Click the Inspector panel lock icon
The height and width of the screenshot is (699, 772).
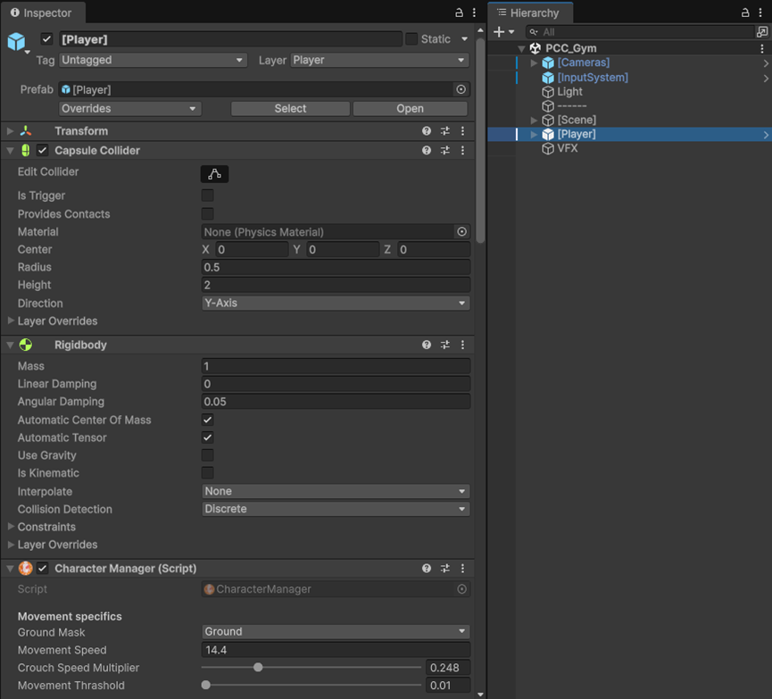click(x=460, y=13)
